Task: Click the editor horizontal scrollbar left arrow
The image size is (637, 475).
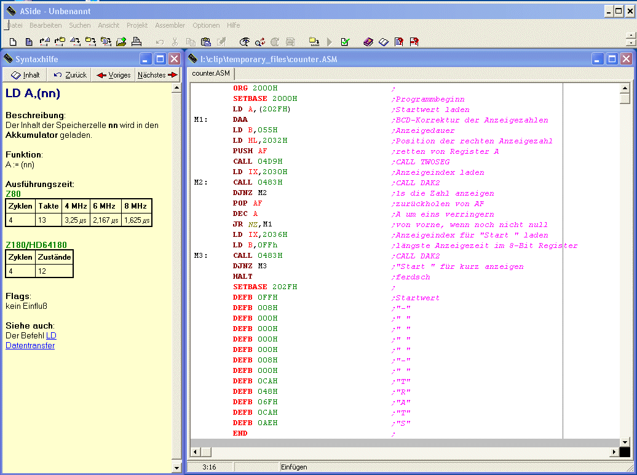Action: pos(196,452)
